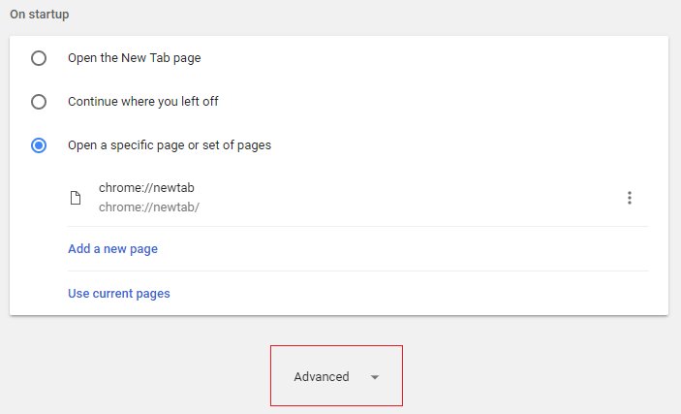Click the "On startup" section heading

tap(41, 16)
